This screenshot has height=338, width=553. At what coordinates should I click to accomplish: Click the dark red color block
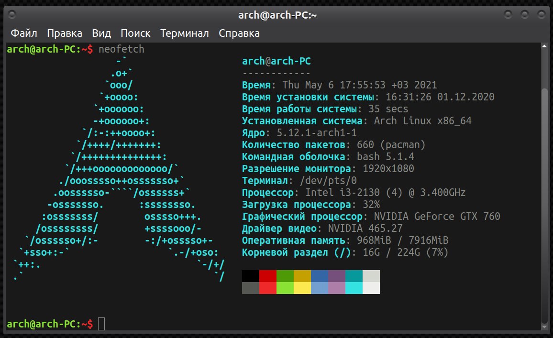click(x=268, y=276)
